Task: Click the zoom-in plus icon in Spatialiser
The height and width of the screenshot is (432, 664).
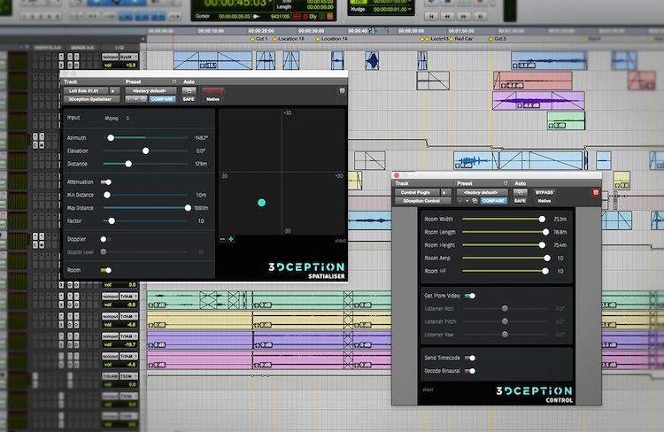Action: 231,239
